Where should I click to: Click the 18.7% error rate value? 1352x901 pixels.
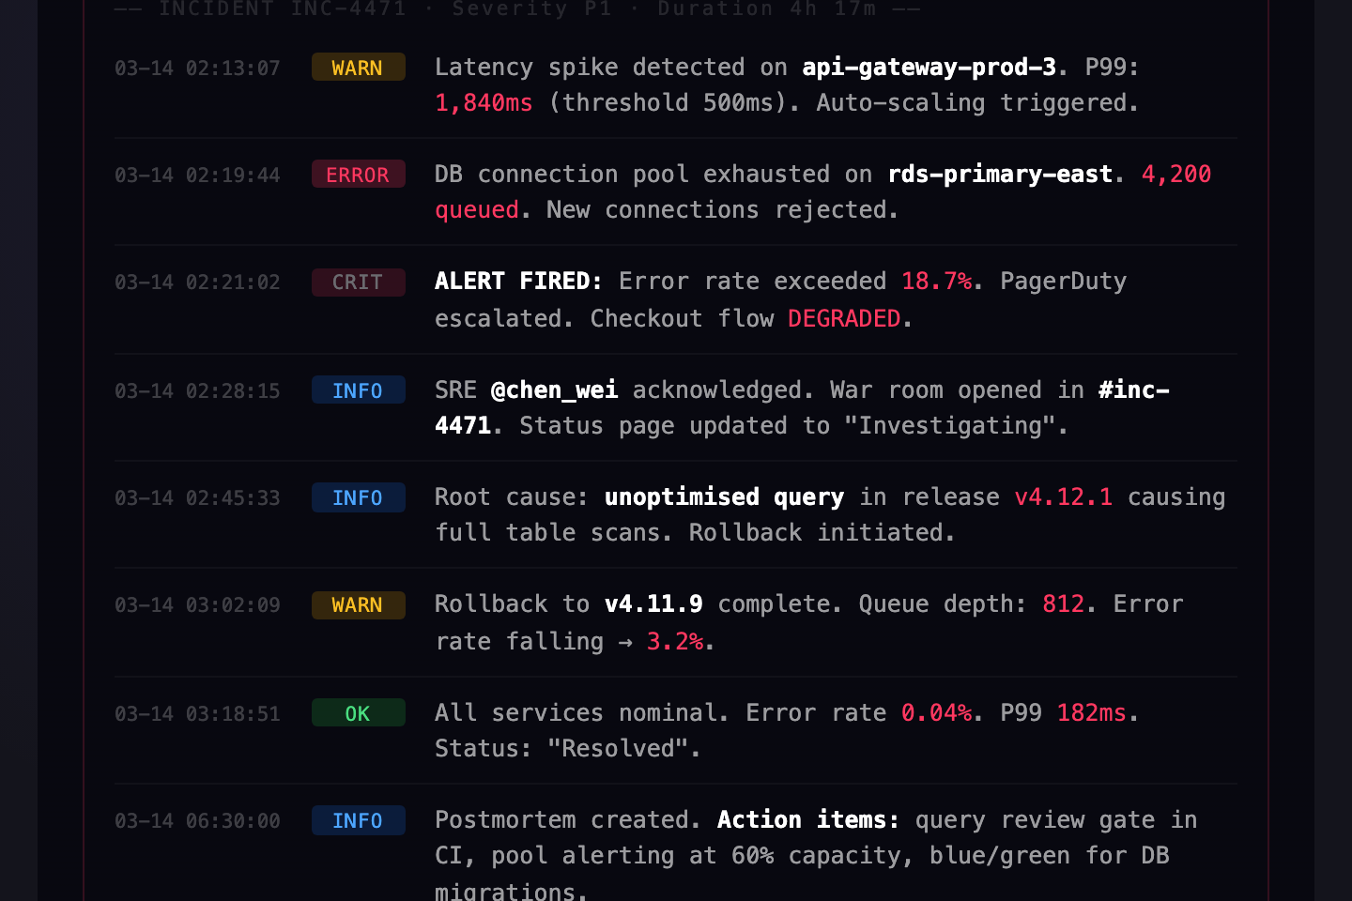[936, 282]
